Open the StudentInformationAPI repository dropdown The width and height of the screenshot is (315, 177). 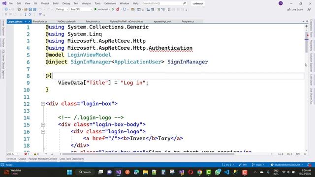tap(286, 165)
